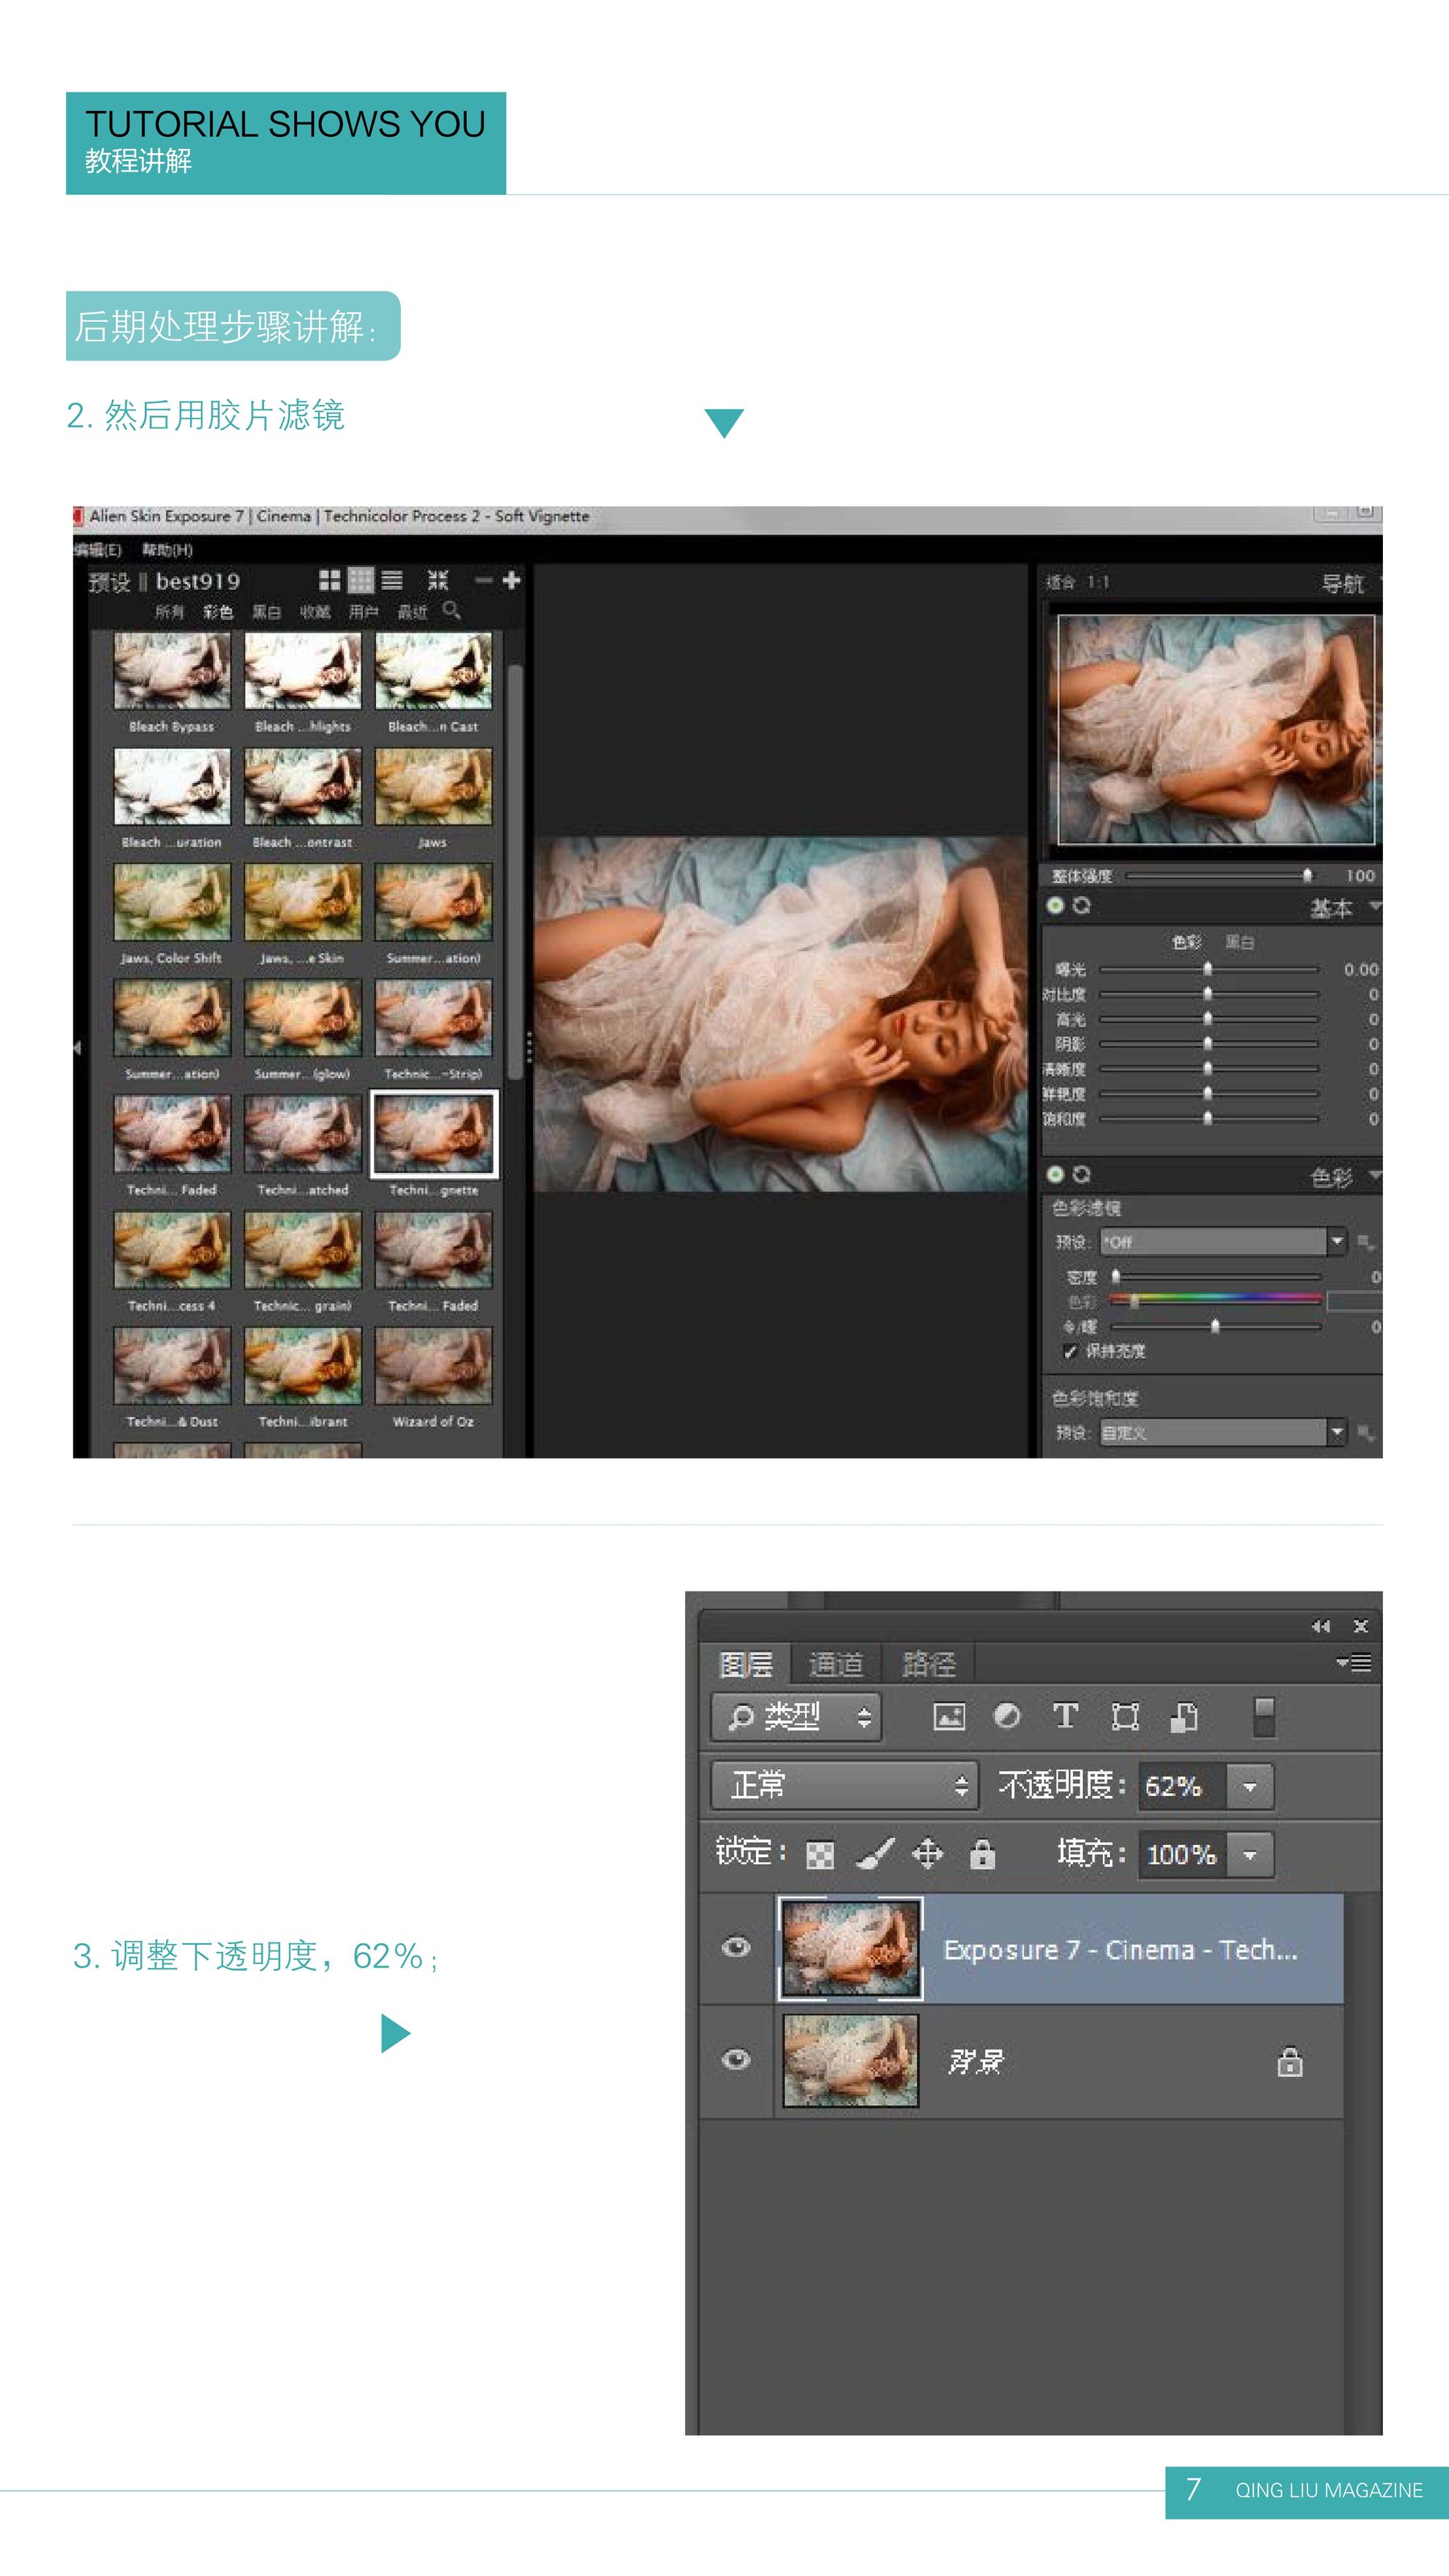Image resolution: width=1449 pixels, height=2576 pixels.
Task: Hide the Exposure 7 Cinema layer
Action: [736, 1948]
